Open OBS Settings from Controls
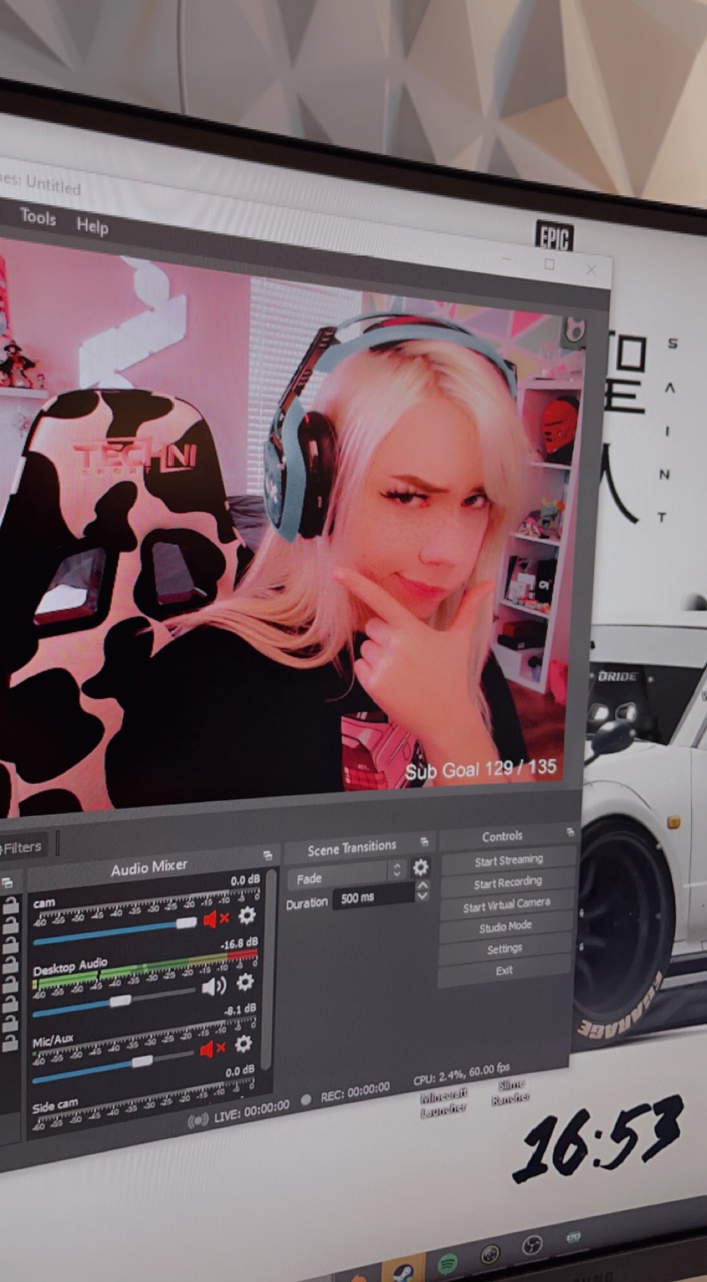Image resolution: width=707 pixels, height=1282 pixels. 504,948
